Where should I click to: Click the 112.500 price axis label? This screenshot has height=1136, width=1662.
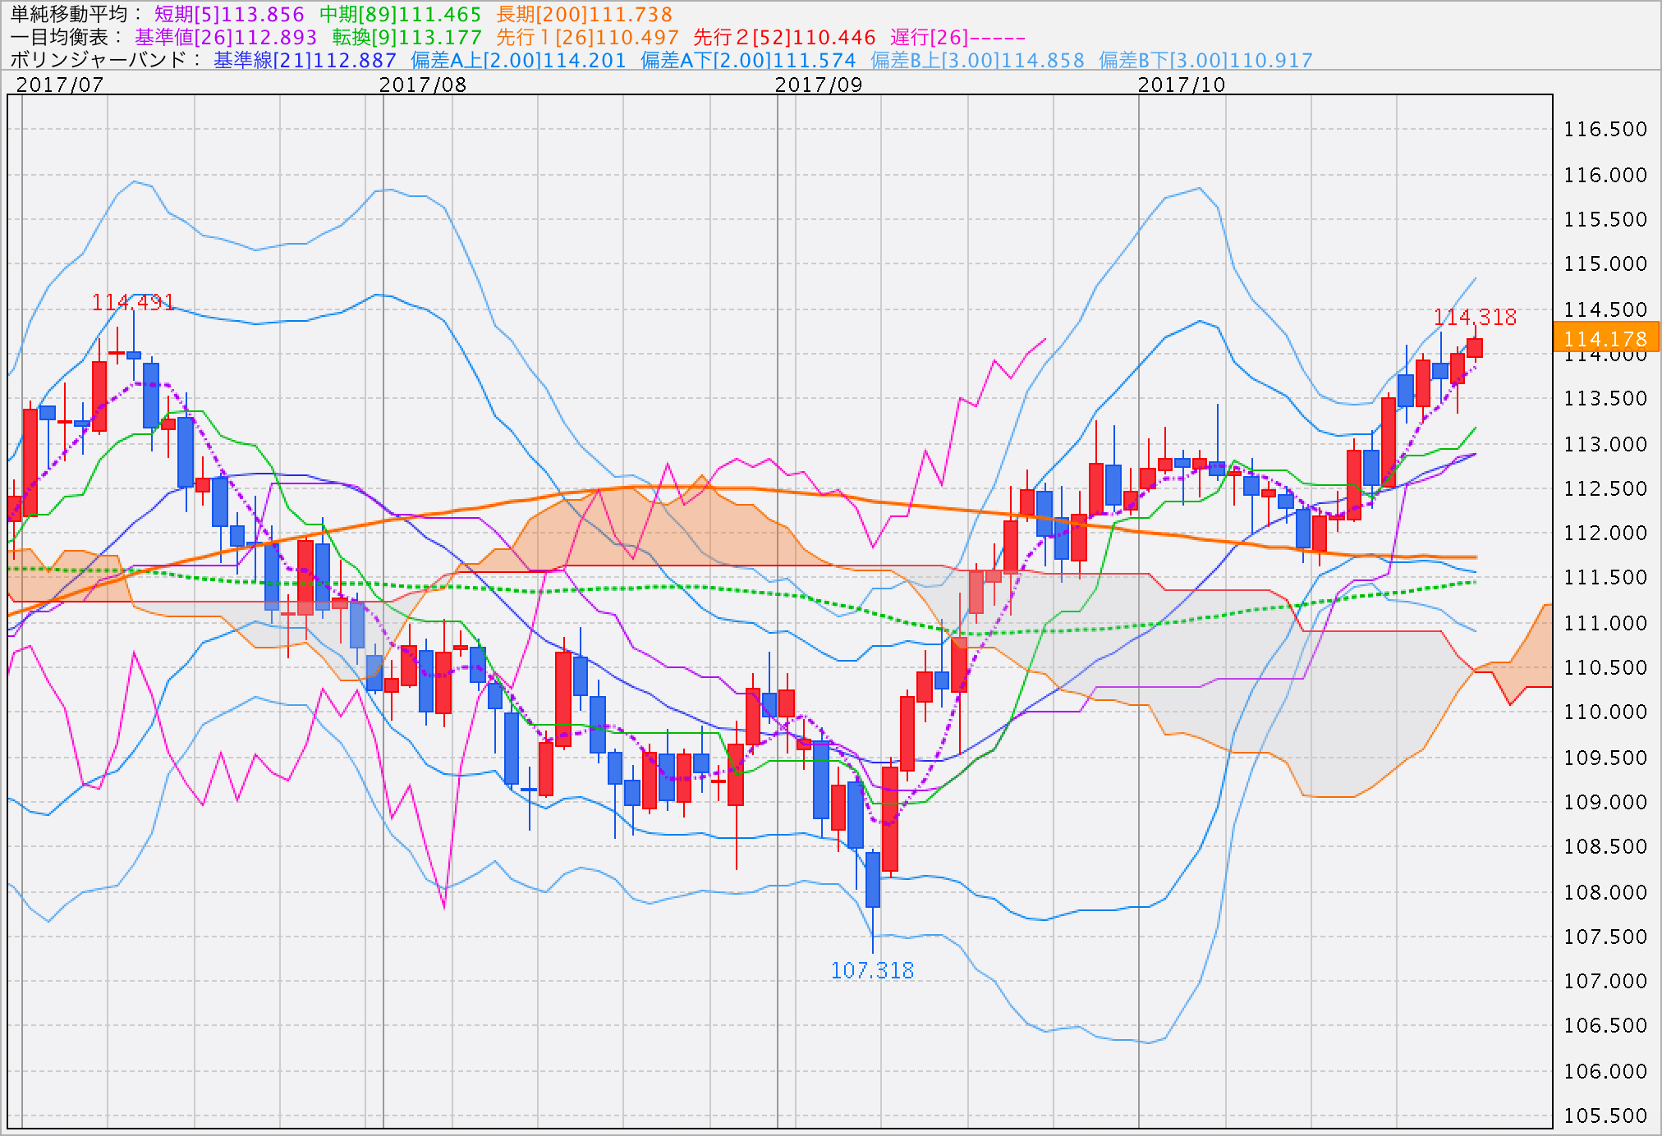(1605, 488)
